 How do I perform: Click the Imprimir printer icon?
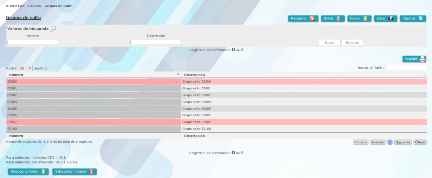pyautogui.click(x=422, y=59)
